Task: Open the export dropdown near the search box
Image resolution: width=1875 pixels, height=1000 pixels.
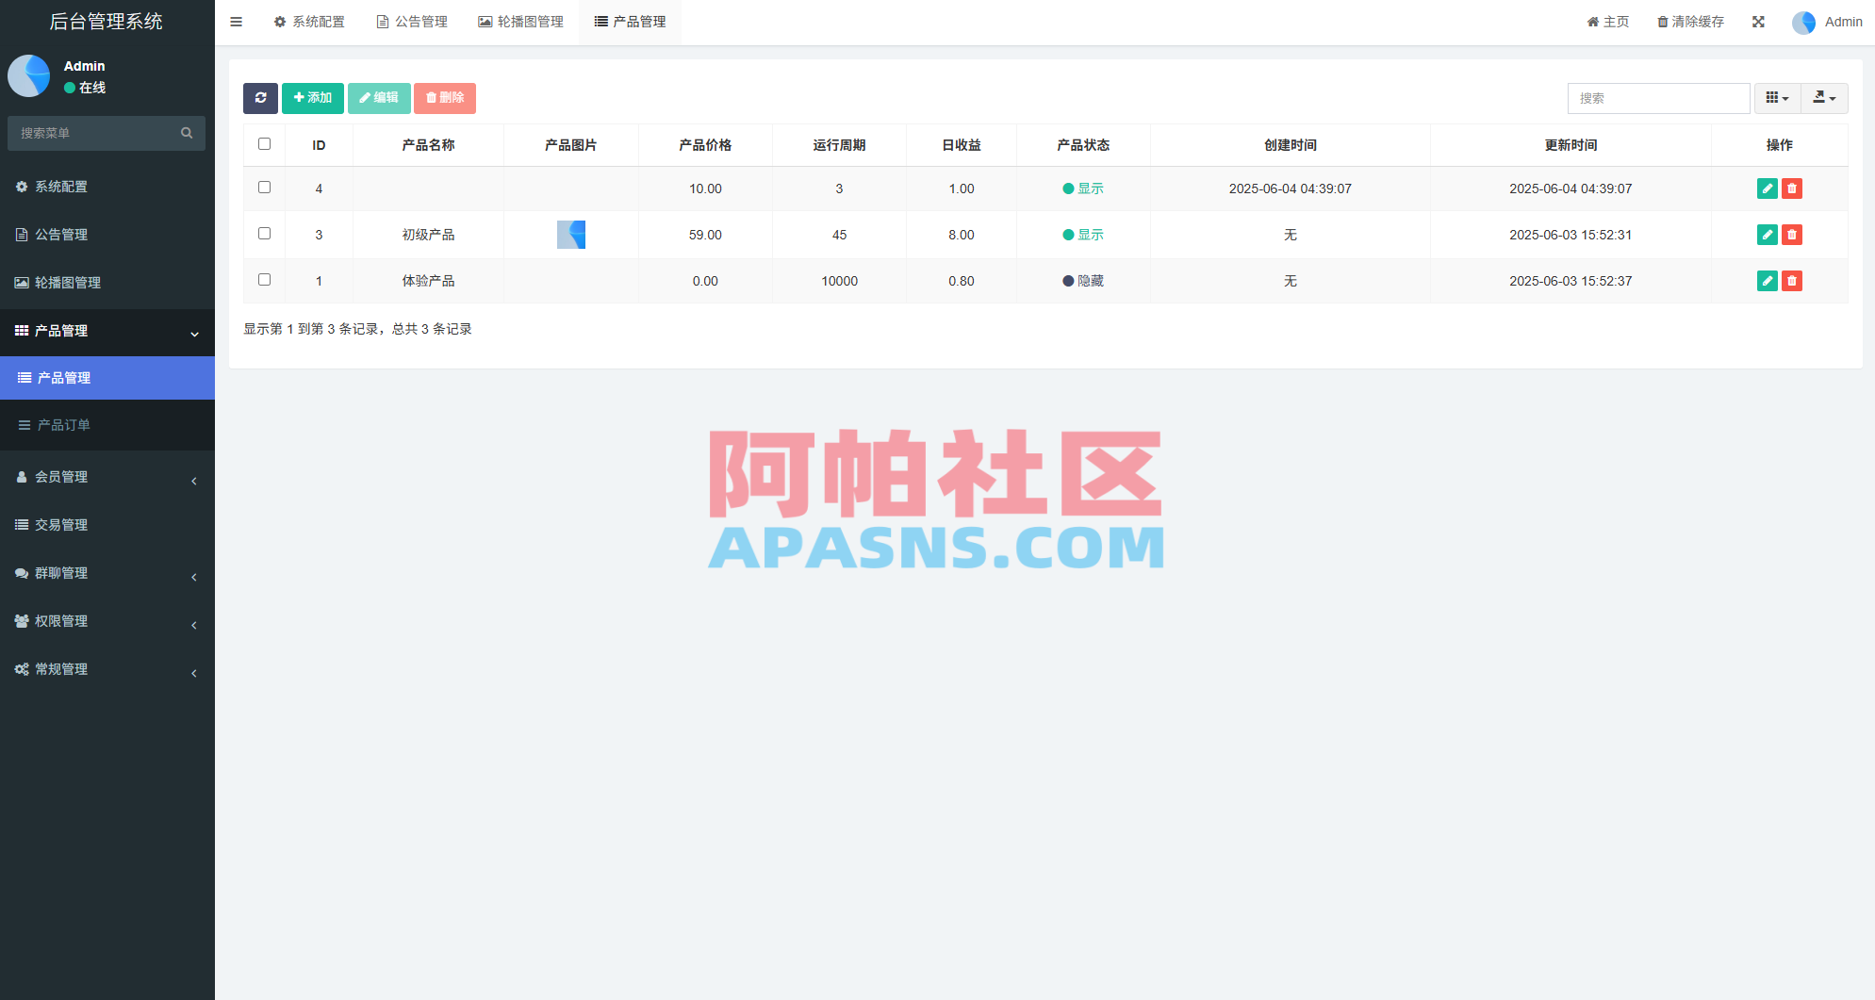Action: (1824, 98)
